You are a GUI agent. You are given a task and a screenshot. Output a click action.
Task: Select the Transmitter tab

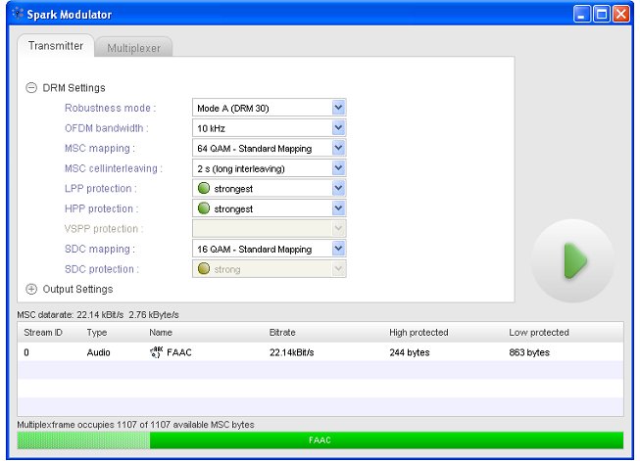[x=56, y=46]
